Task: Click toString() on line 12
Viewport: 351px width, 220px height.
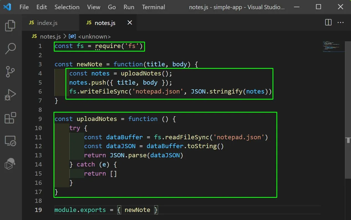Action: 205,146
